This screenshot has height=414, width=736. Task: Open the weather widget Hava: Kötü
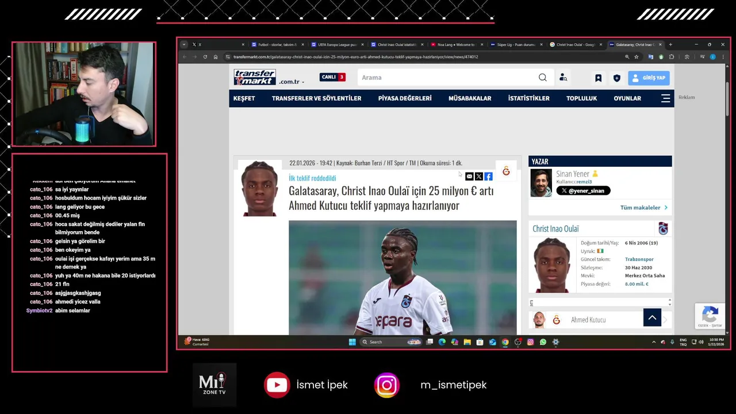pos(197,342)
